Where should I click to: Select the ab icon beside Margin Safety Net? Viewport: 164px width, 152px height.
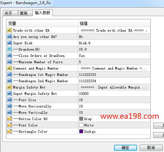coord(9,87)
